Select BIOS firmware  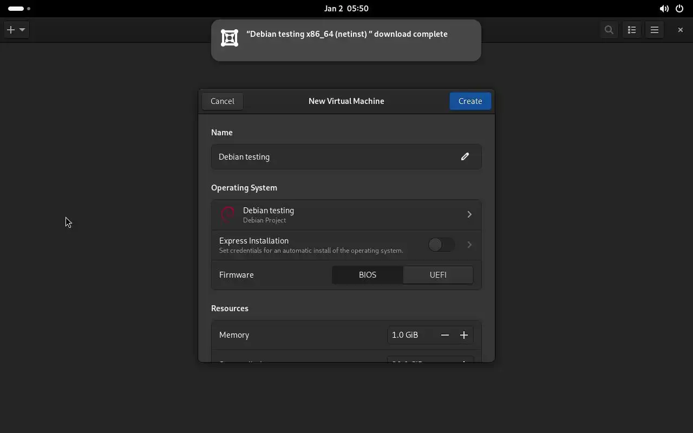(x=368, y=275)
